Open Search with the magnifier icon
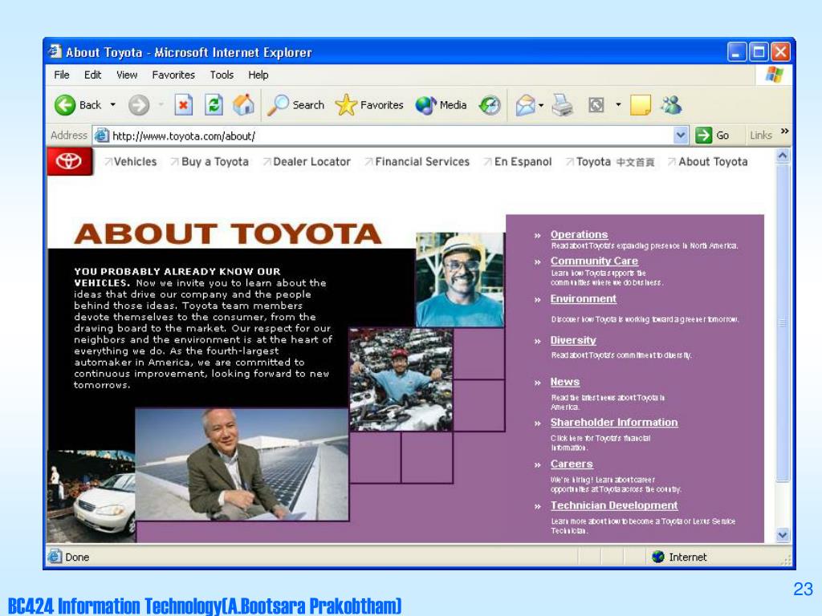 click(278, 105)
